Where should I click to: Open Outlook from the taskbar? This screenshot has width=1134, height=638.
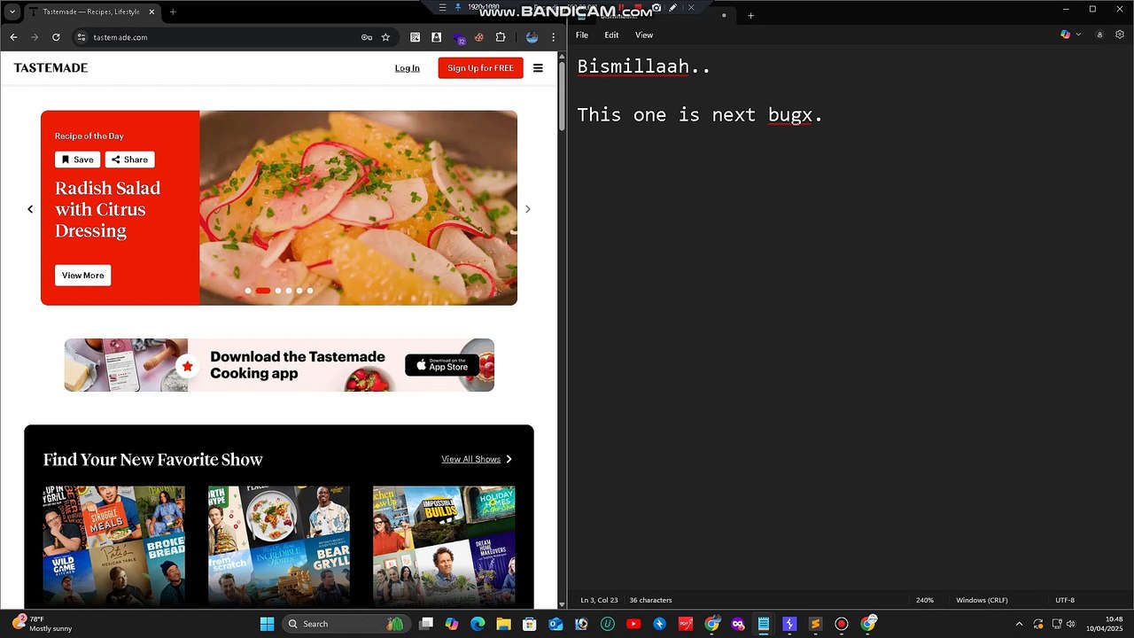(x=555, y=624)
